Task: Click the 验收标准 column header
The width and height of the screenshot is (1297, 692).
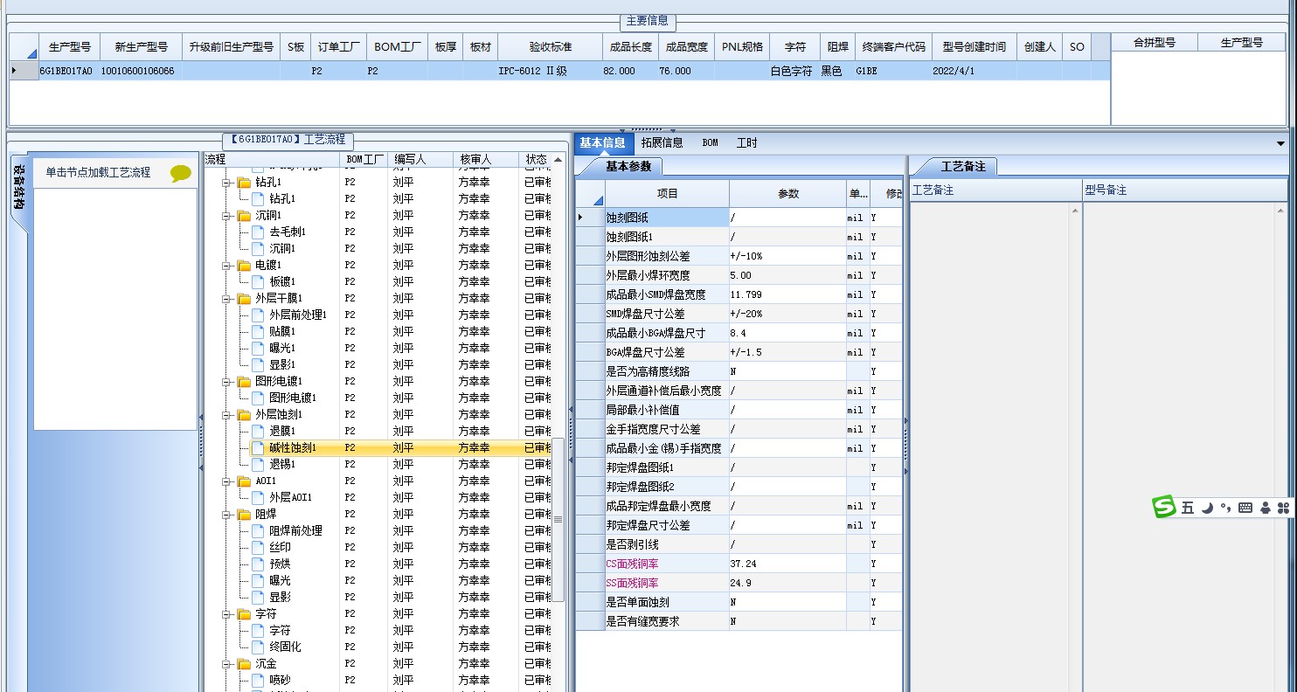Action: (551, 47)
